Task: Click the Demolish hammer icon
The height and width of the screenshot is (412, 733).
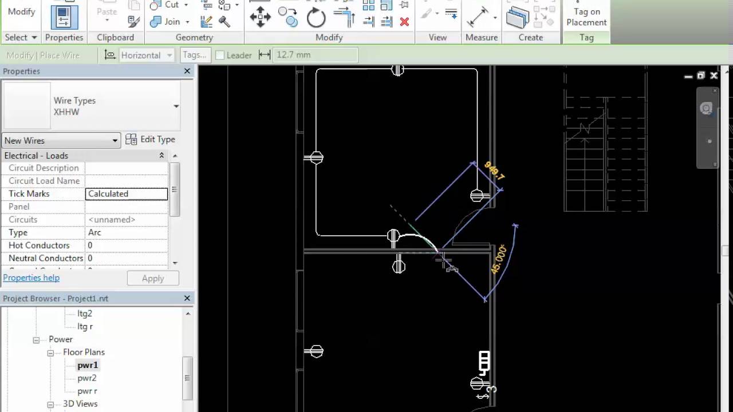Action: 224,22
